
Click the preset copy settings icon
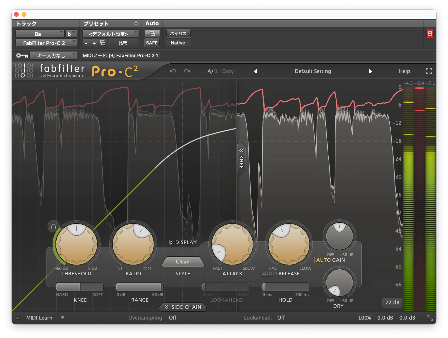(x=103, y=43)
